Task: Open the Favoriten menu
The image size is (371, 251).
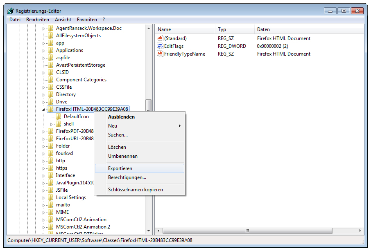Action: coord(87,20)
